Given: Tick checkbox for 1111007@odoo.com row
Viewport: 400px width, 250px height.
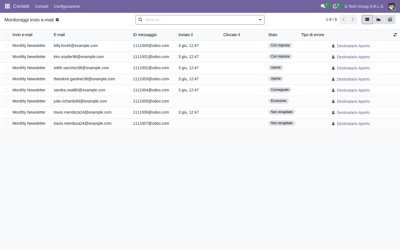Looking at the screenshot, I should pyautogui.click(x=6, y=124).
